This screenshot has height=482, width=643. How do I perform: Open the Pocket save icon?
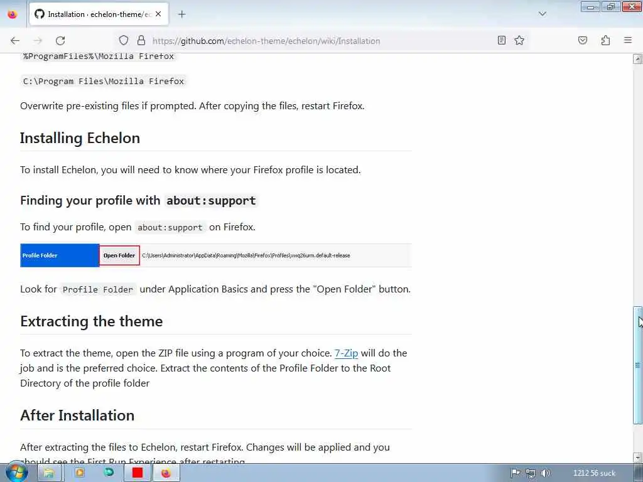click(x=582, y=40)
